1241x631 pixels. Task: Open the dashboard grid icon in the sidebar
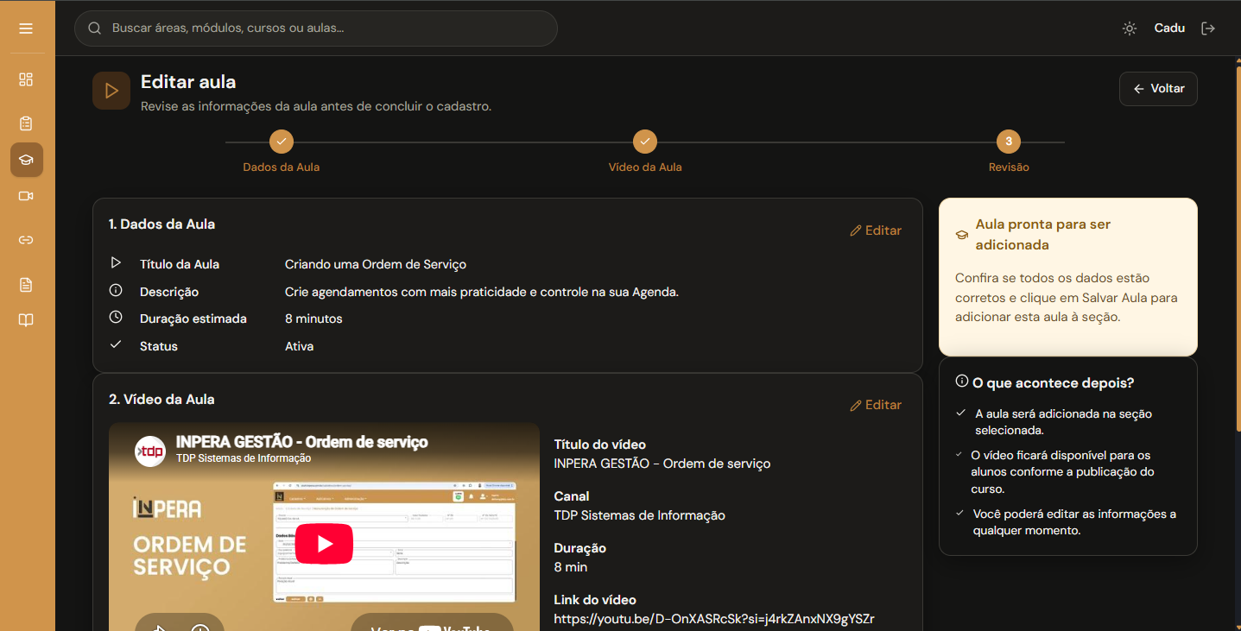pos(26,79)
